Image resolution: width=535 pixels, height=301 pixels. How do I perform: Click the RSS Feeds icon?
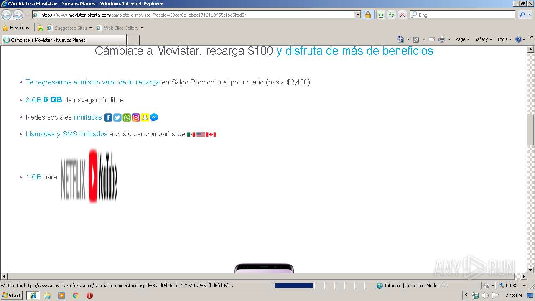(x=416, y=39)
